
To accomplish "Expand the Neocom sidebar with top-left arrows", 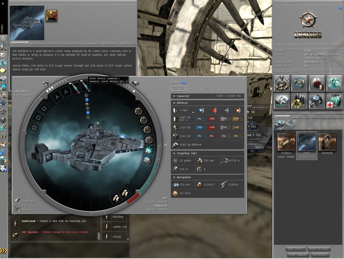I will pyautogui.click(x=3, y=4).
